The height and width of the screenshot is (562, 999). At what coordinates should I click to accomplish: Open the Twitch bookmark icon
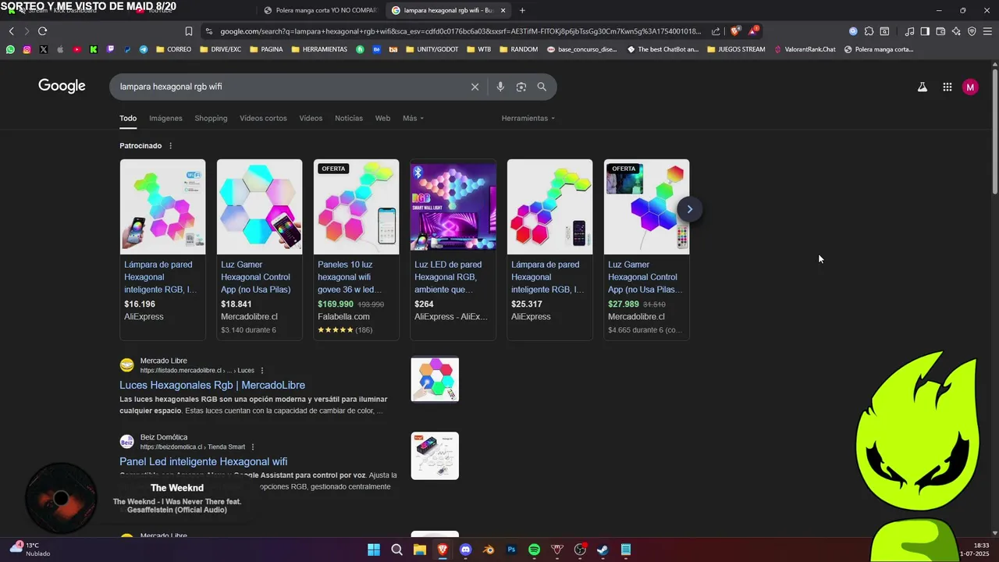(110, 49)
